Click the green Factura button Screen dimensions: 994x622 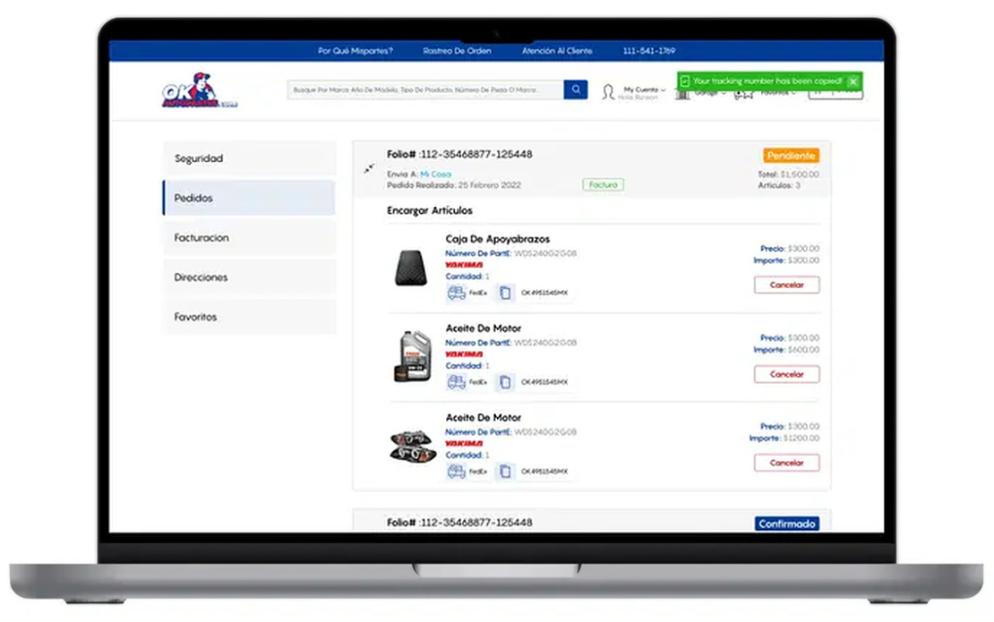[603, 185]
